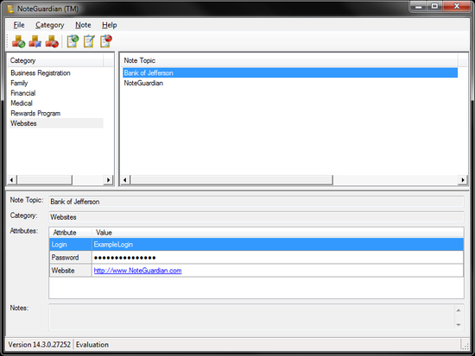Click the NoteGuardian title bar app icon
This screenshot has height=356, width=475.
pyautogui.click(x=10, y=9)
